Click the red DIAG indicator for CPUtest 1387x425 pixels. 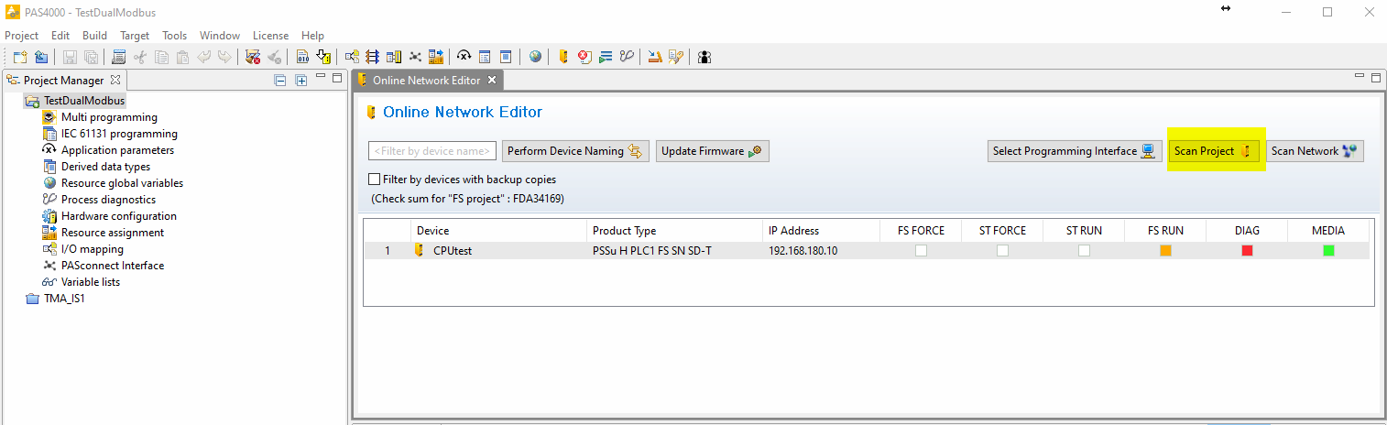tap(1247, 250)
